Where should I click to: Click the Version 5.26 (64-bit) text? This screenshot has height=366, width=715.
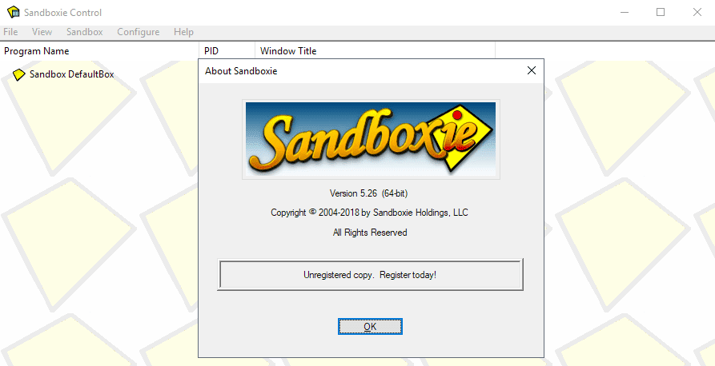click(370, 193)
